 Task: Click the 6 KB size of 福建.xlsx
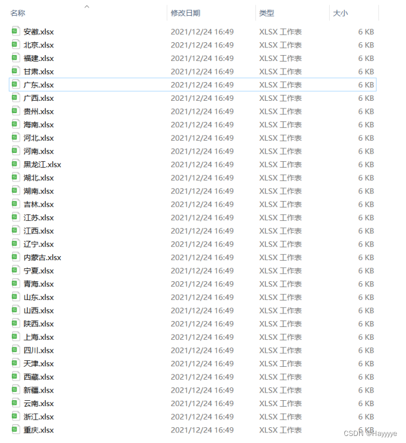click(x=366, y=58)
